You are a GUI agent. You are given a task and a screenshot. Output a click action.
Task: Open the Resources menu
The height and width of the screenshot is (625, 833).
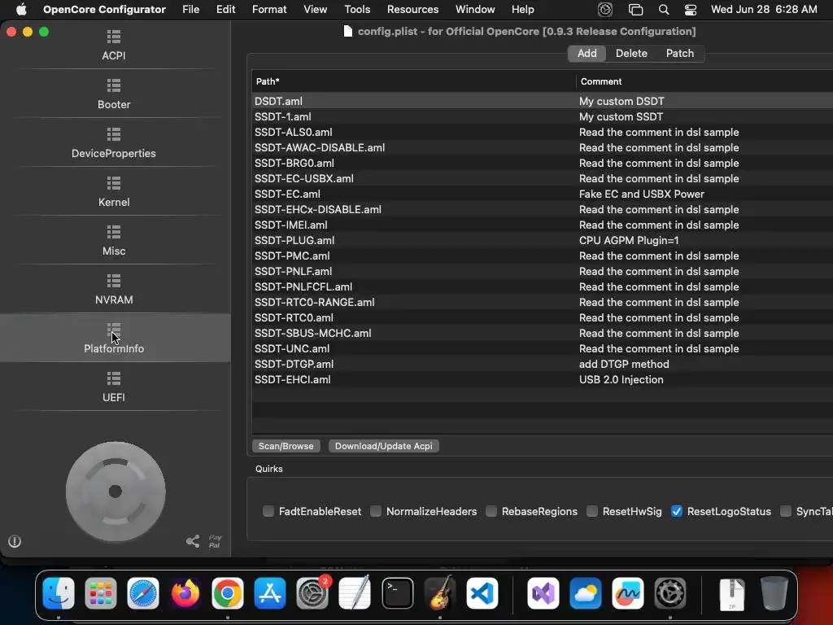412,10
